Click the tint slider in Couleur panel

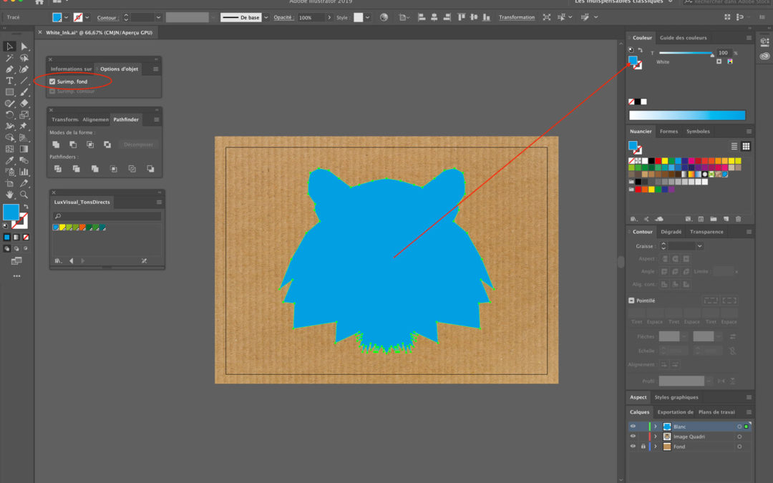(x=685, y=54)
